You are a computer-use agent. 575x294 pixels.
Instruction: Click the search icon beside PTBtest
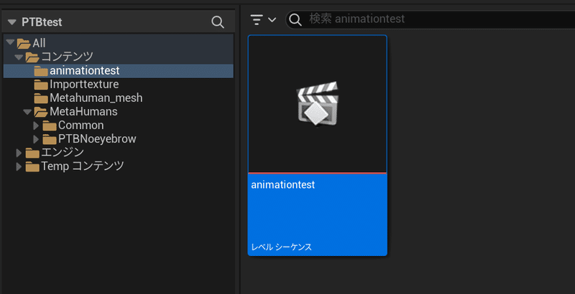[x=218, y=22]
